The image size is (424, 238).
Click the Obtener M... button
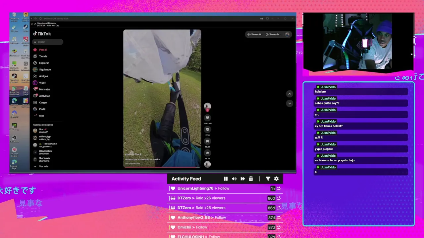click(x=255, y=34)
